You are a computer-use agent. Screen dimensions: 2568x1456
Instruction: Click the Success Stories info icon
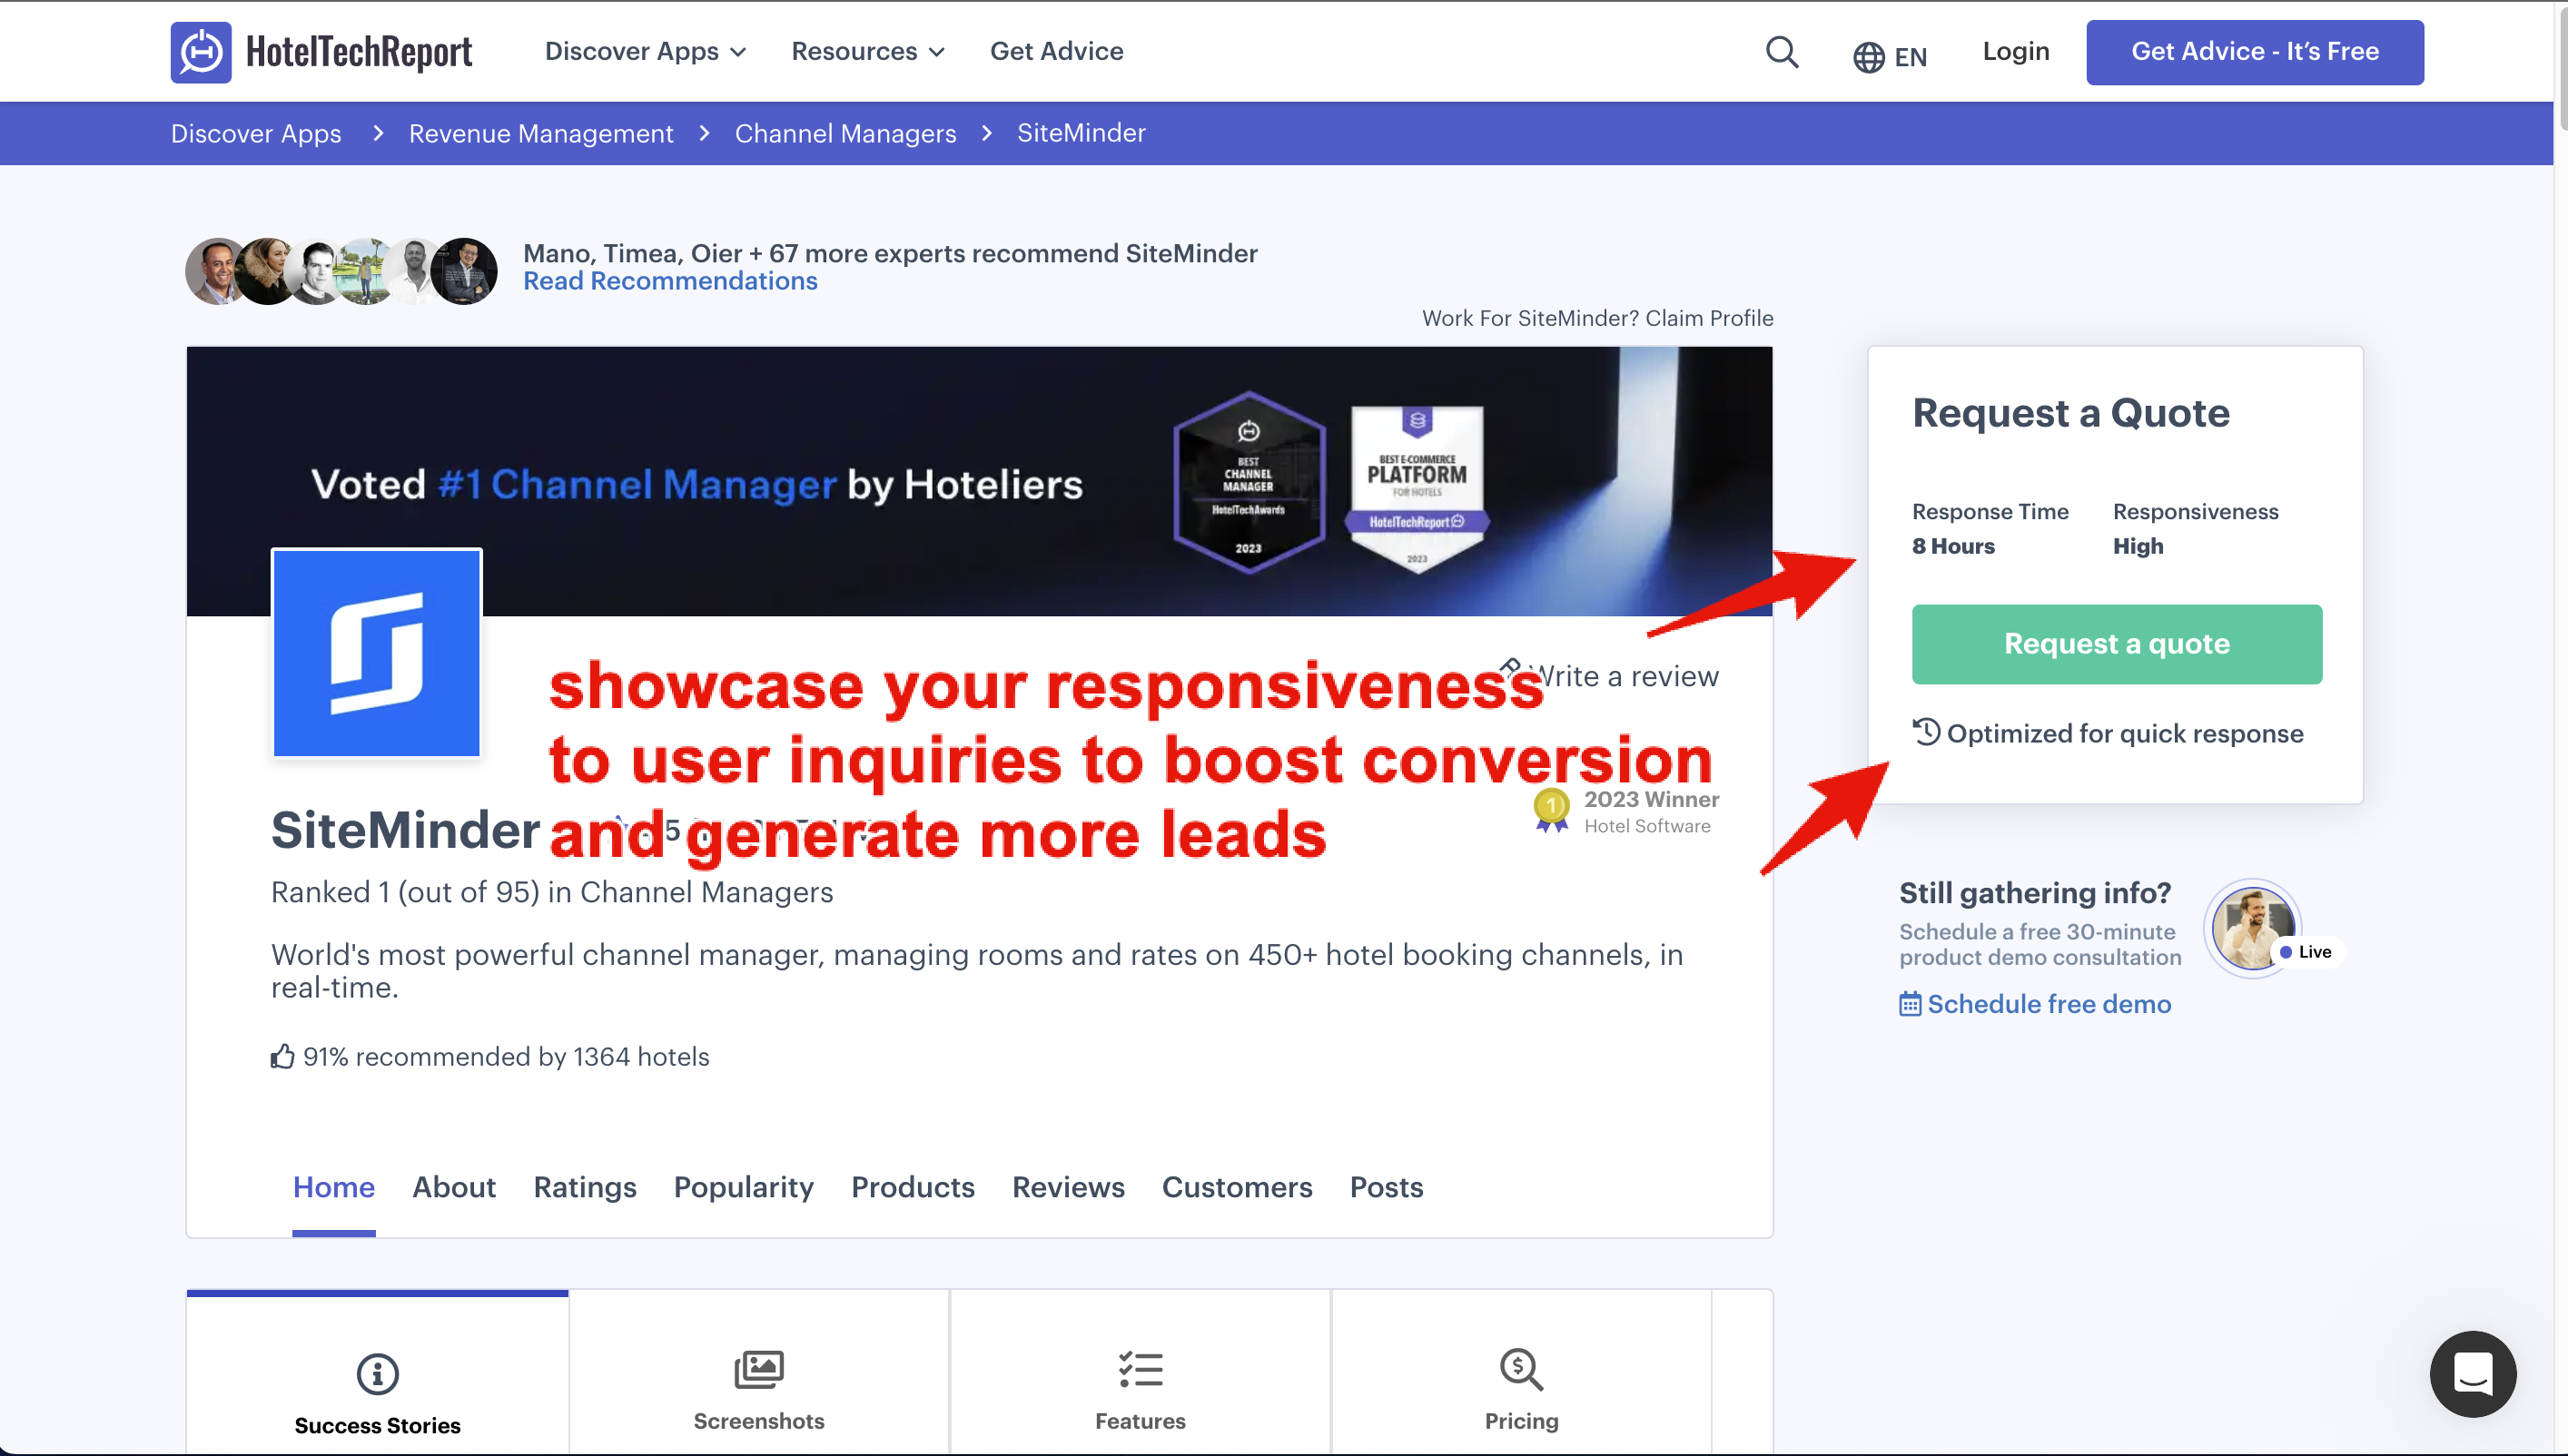377,1373
